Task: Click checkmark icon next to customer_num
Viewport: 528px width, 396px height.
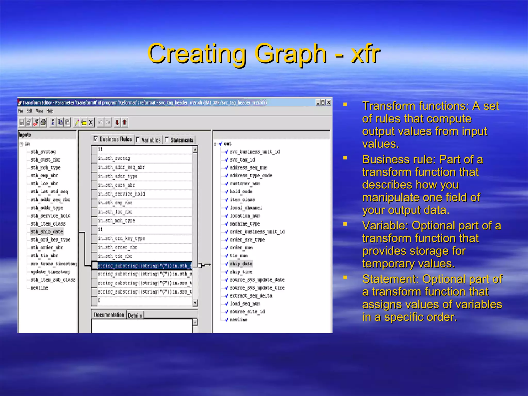Action: [227, 184]
